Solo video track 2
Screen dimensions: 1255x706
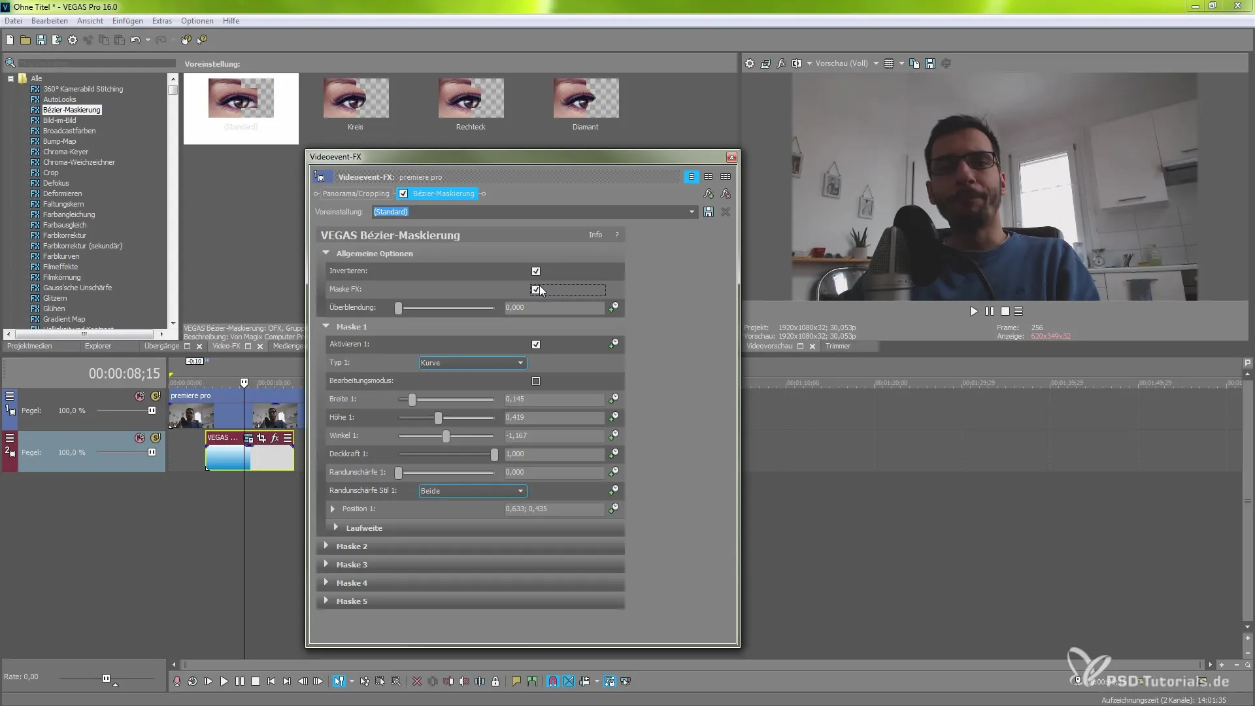pos(156,438)
